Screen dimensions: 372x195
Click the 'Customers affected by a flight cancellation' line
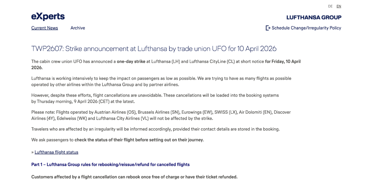pyautogui.click(x=134, y=177)
